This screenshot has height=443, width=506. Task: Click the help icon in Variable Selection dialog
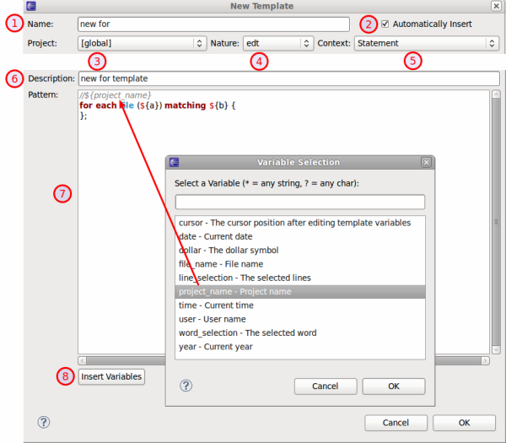coord(186,385)
